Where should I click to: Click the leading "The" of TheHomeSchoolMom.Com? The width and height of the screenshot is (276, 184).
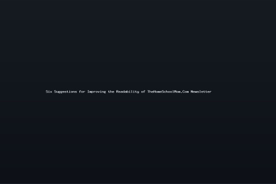(x=150, y=92)
